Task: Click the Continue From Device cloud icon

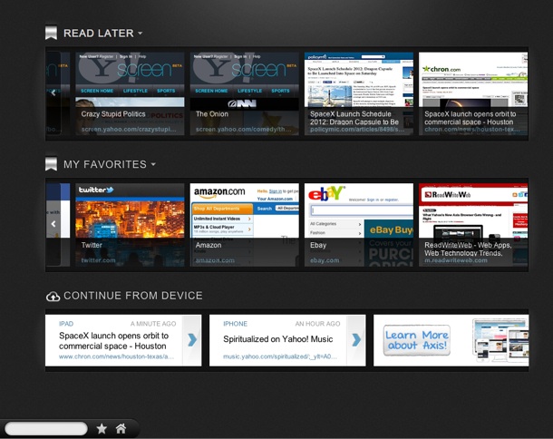Action: [53, 296]
